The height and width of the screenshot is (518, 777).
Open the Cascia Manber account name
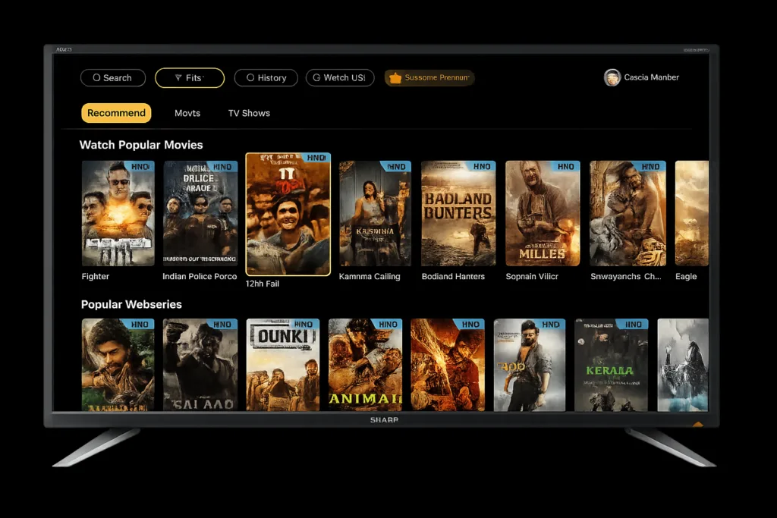coord(651,77)
